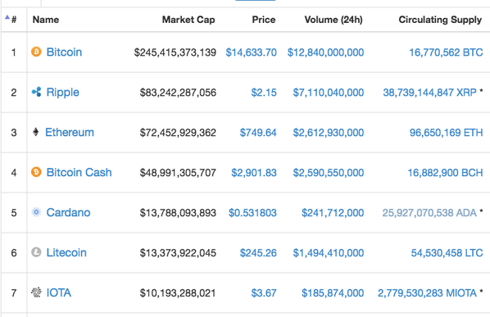The image size is (490, 317).
Task: Click supply 16,882,900 BCH
Action: click(445, 173)
